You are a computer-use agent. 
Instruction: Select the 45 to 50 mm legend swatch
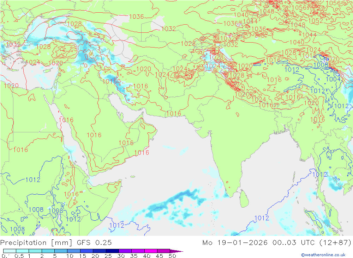(164, 251)
